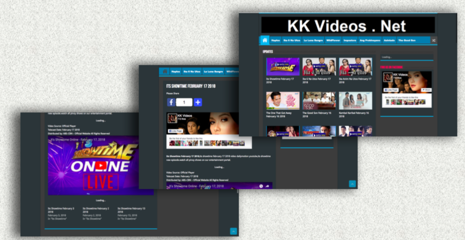Go to The Good Son tab on homepage
Image resolution: width=465 pixels, height=240 pixels.
click(x=407, y=40)
